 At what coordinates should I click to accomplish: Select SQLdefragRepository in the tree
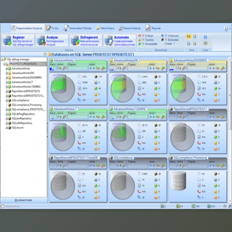[23, 114]
